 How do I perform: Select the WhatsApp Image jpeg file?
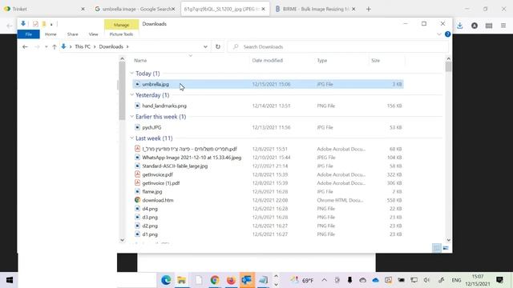(x=268, y=158)
